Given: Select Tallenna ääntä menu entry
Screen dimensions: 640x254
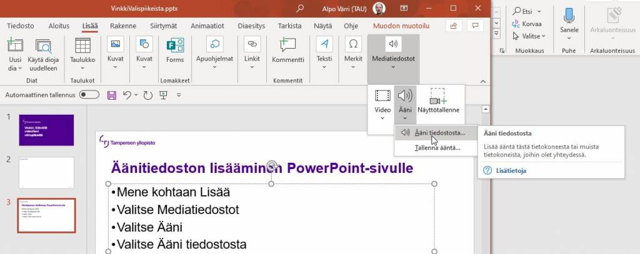Looking at the screenshot, I should point(436,147).
